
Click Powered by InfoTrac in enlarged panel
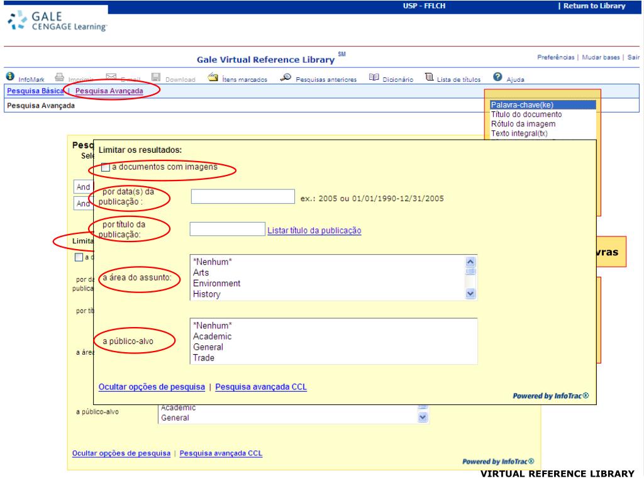(550, 396)
